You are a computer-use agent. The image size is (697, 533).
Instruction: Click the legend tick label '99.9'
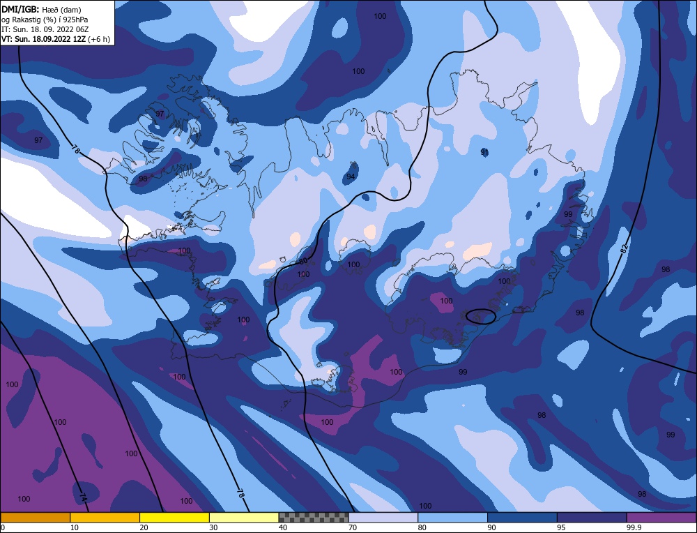pos(634,527)
